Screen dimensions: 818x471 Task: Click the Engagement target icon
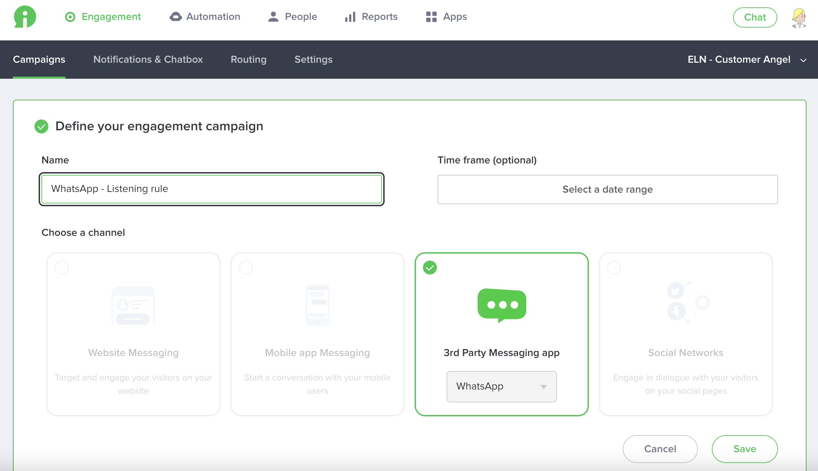point(70,17)
